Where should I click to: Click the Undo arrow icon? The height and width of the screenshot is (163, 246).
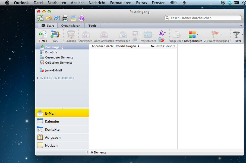49,18
